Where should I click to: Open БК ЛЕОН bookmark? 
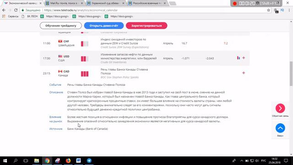[x=30, y=16]
